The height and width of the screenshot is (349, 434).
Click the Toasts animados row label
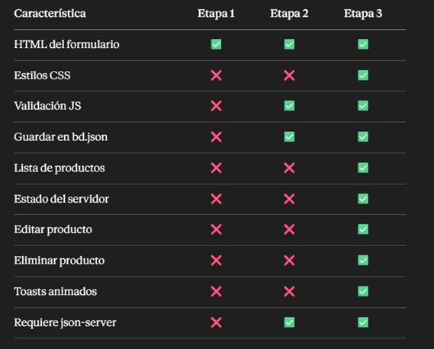(56, 292)
